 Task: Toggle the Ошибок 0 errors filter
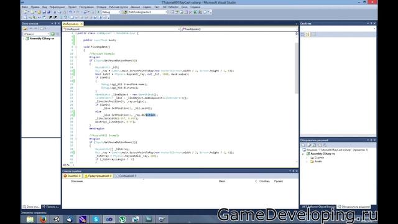(72, 175)
